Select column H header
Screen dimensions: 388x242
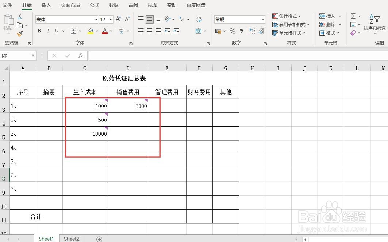[252, 68]
